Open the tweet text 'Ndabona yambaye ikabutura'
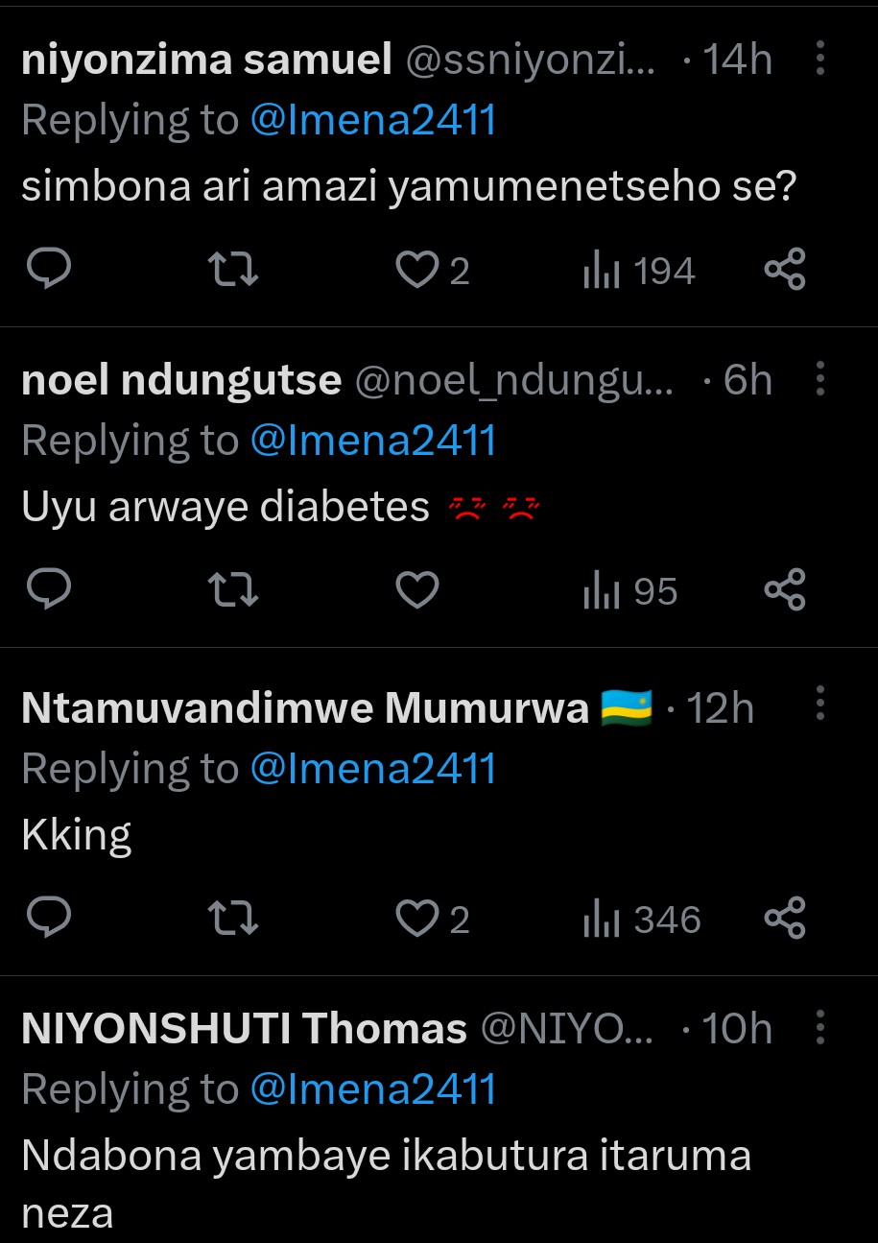 click(386, 1156)
